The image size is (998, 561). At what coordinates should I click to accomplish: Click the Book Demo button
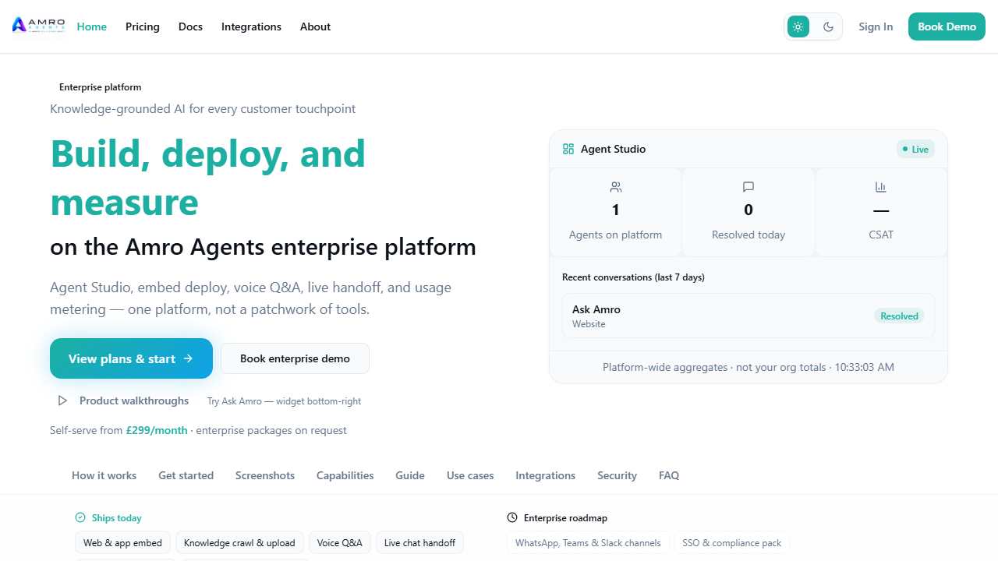[x=947, y=26]
